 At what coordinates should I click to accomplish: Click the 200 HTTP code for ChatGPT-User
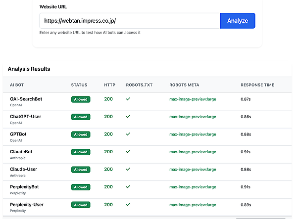point(109,117)
